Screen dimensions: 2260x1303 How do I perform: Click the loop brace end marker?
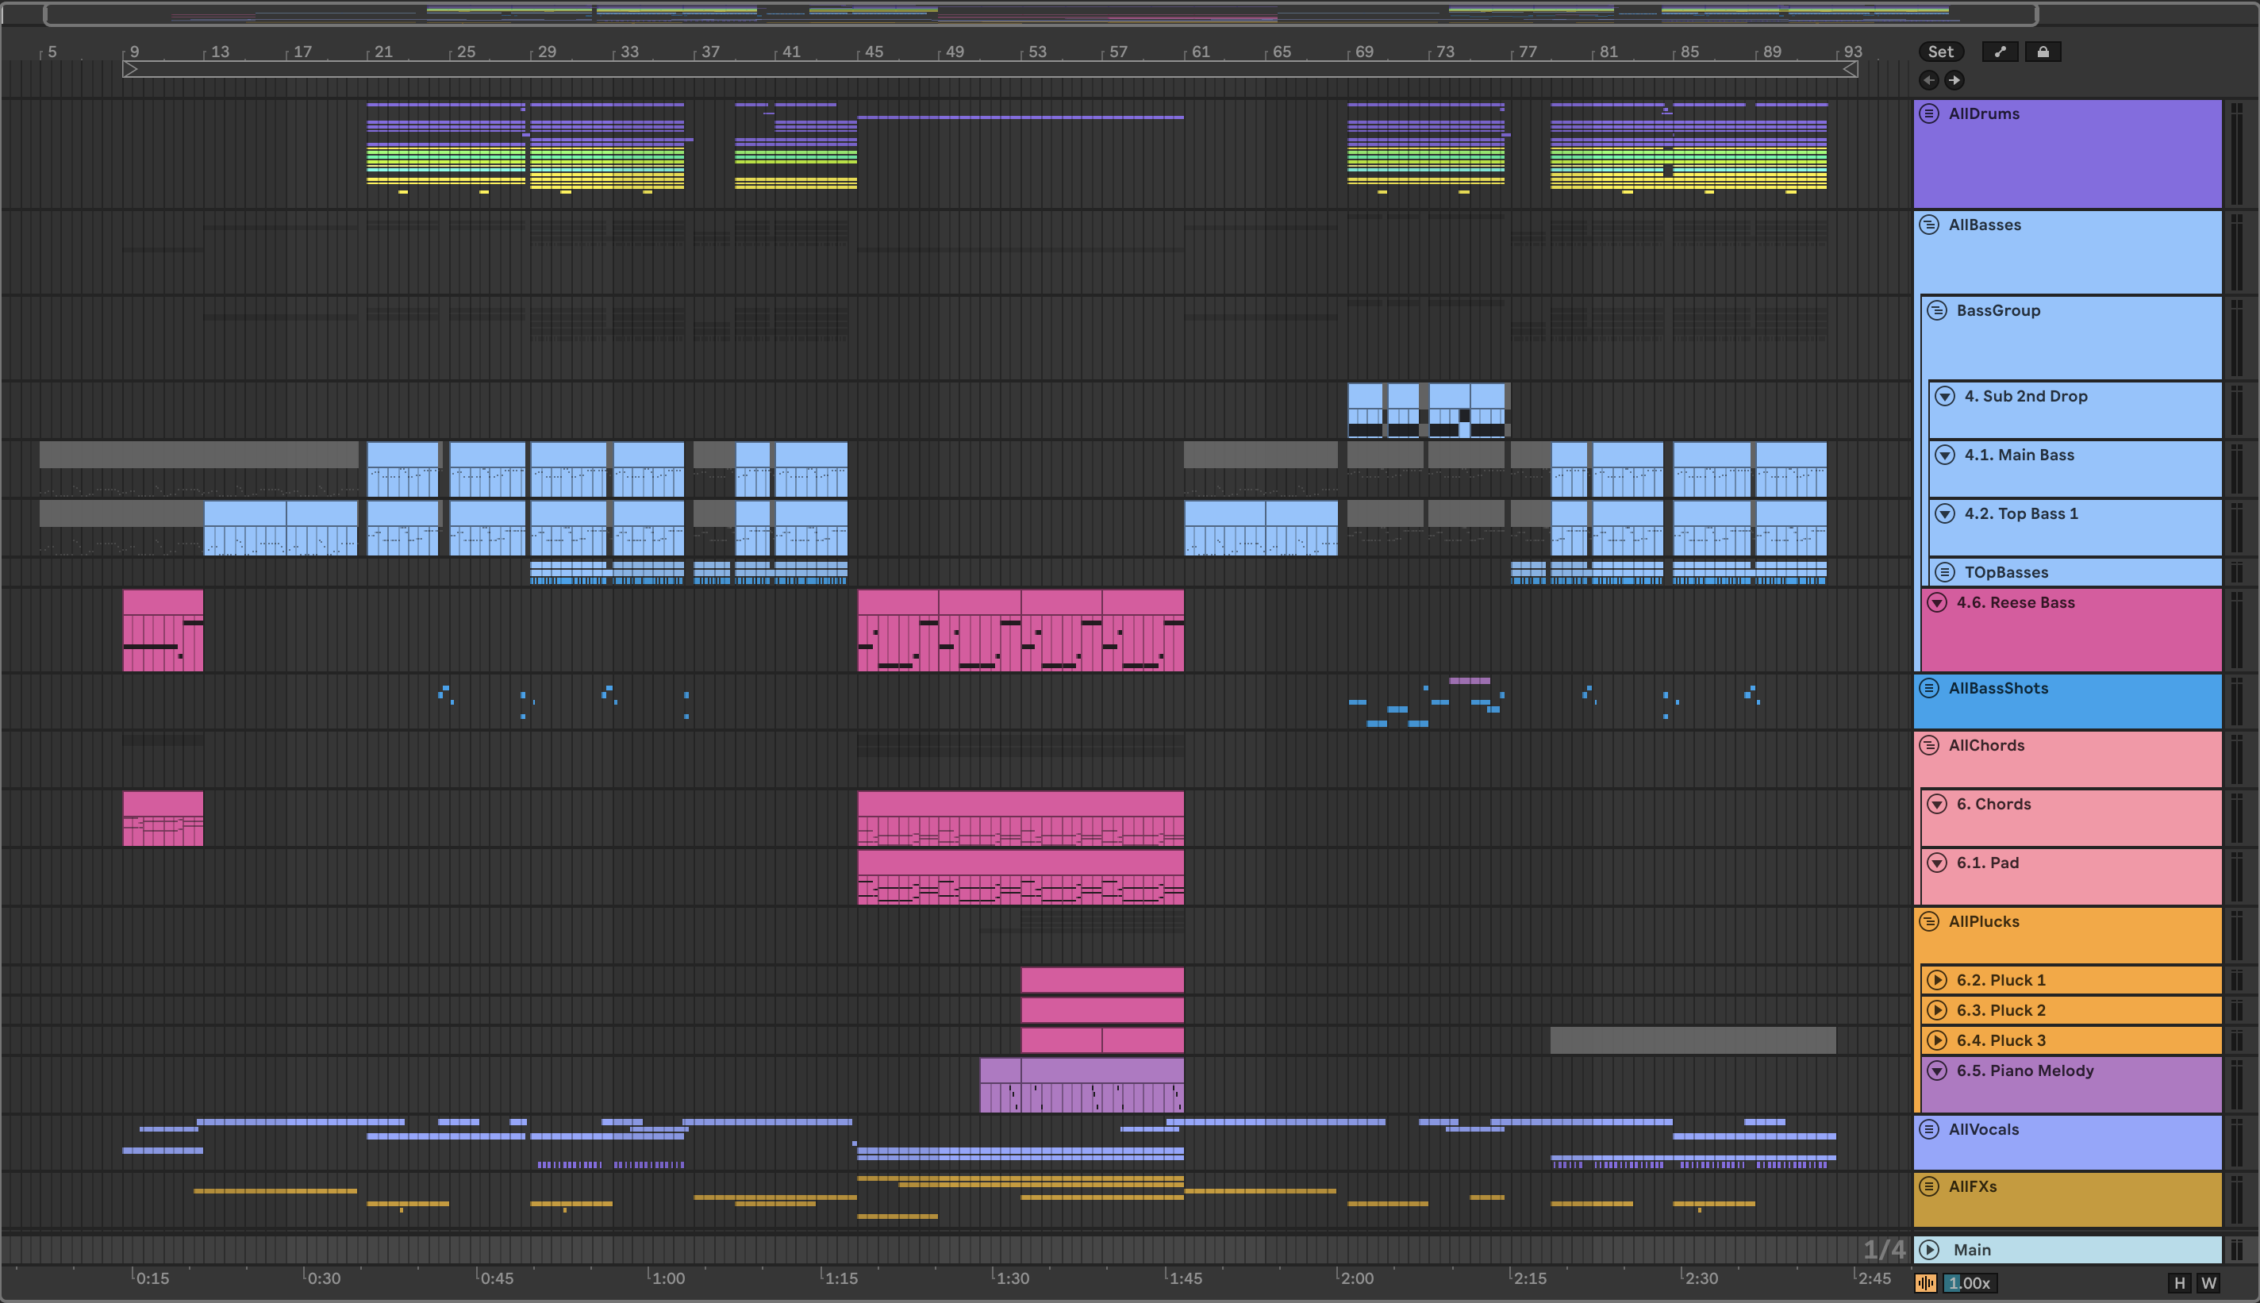[1851, 69]
